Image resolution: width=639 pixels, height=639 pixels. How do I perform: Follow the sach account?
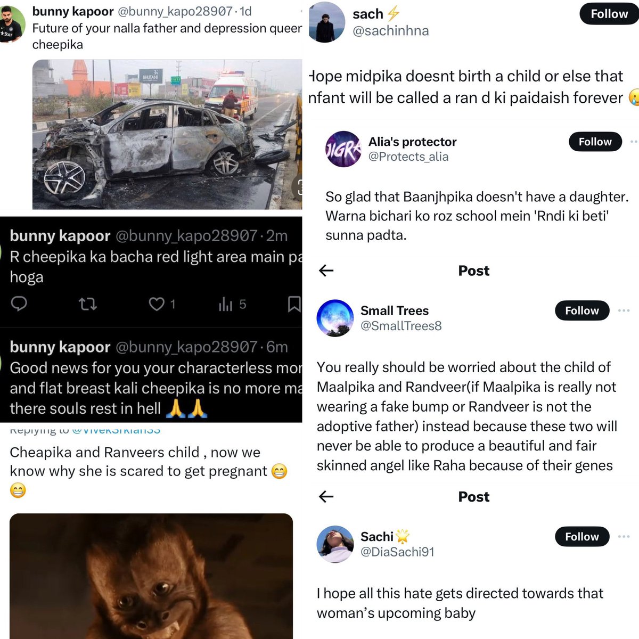pyautogui.click(x=609, y=14)
